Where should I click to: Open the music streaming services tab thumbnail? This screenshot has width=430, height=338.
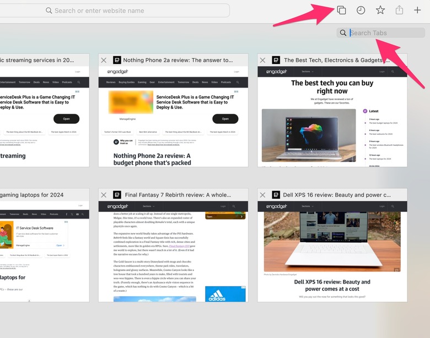(45, 116)
